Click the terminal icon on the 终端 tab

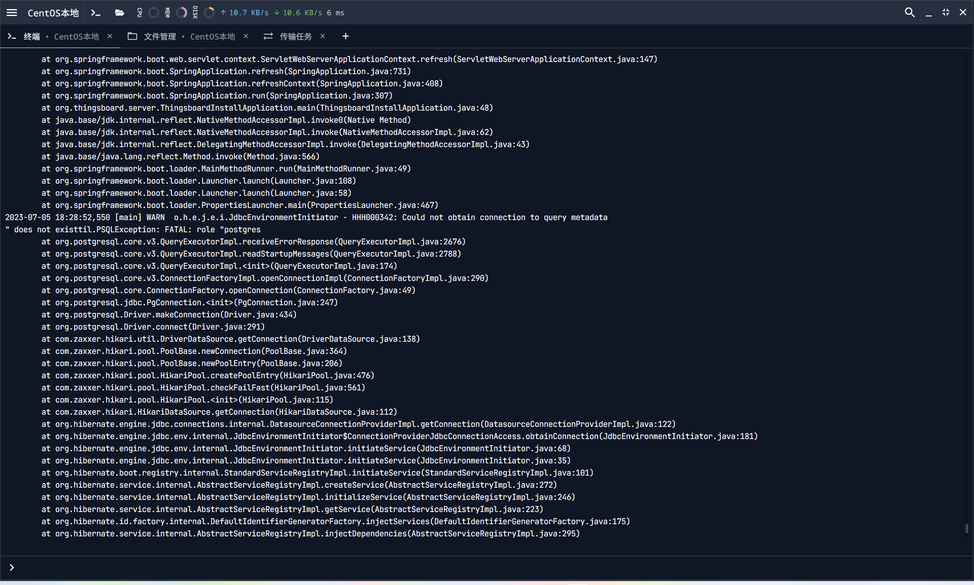coord(11,36)
